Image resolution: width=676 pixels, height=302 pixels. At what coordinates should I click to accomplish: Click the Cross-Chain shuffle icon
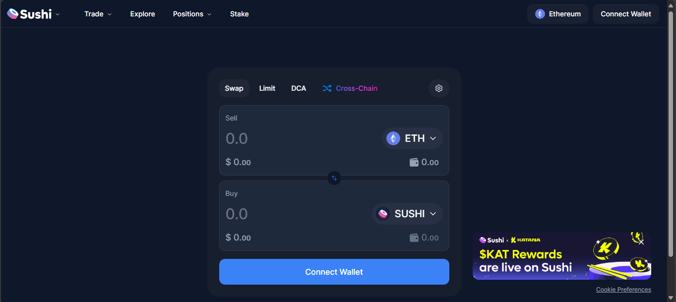[x=327, y=88]
